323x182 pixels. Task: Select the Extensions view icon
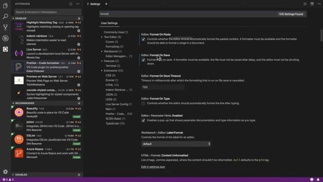6,49
